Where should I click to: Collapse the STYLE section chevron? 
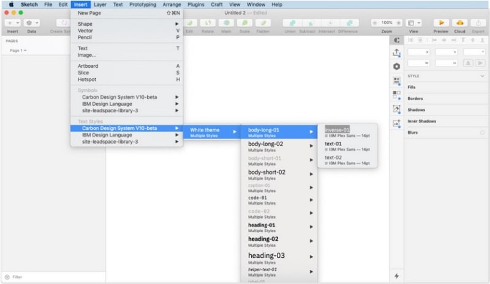pos(482,76)
